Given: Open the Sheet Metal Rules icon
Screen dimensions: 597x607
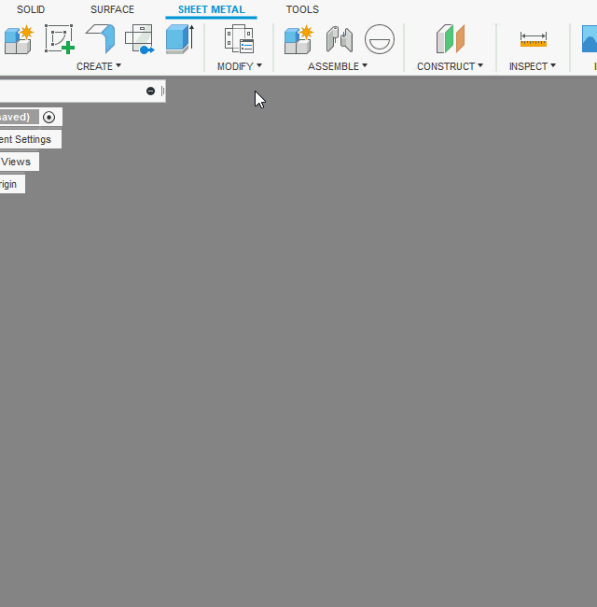Looking at the screenshot, I should [240, 39].
